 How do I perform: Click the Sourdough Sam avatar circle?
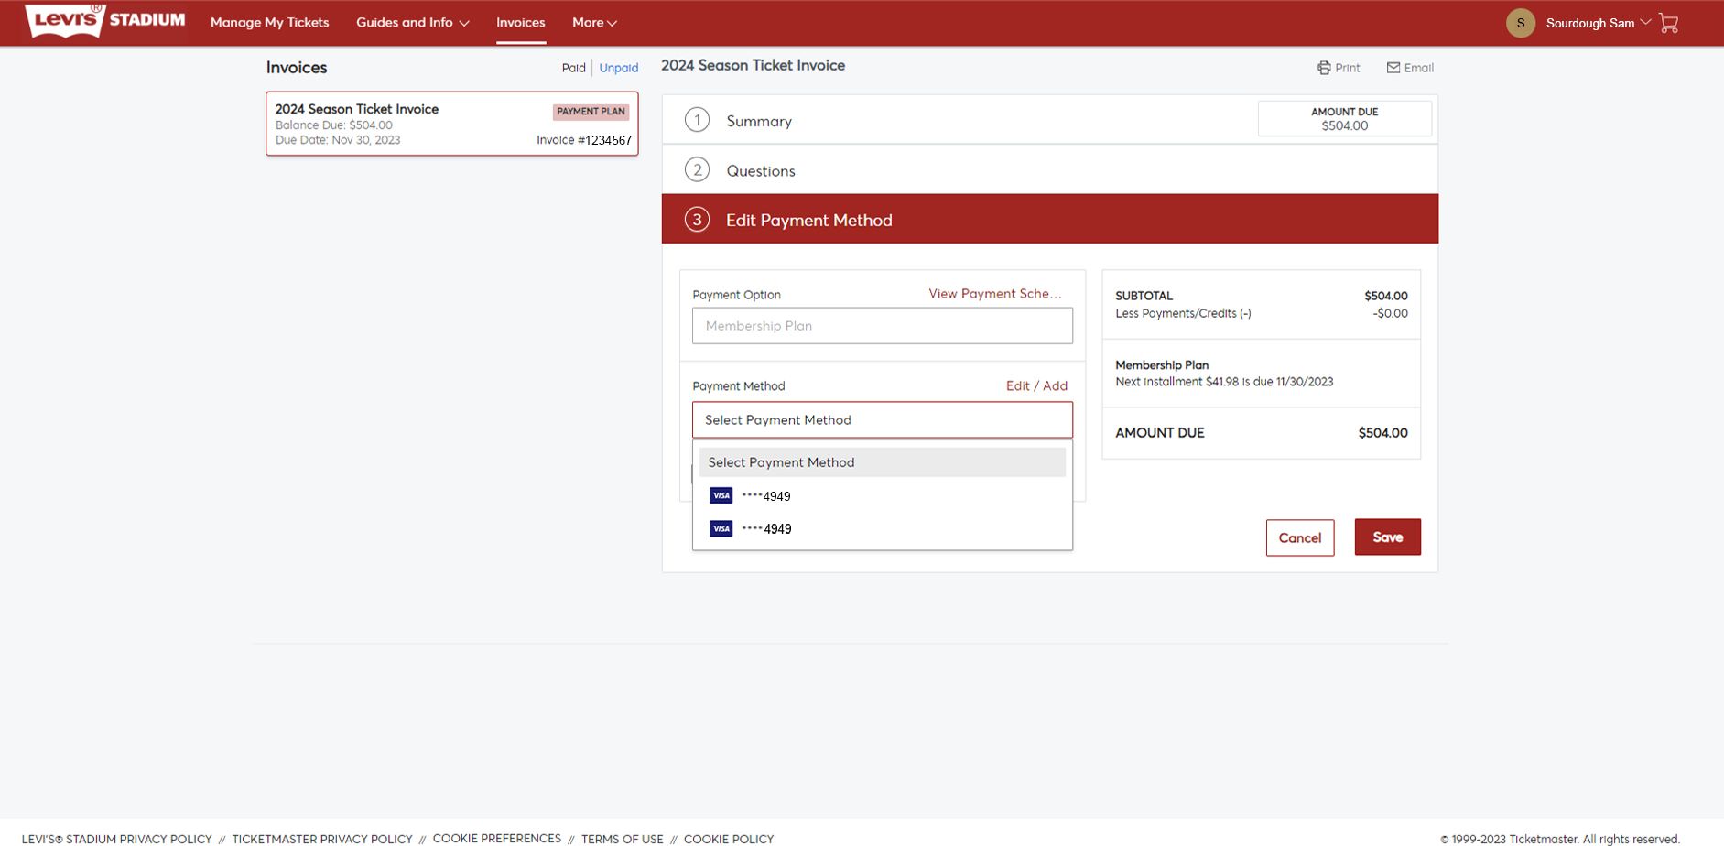[x=1521, y=23]
